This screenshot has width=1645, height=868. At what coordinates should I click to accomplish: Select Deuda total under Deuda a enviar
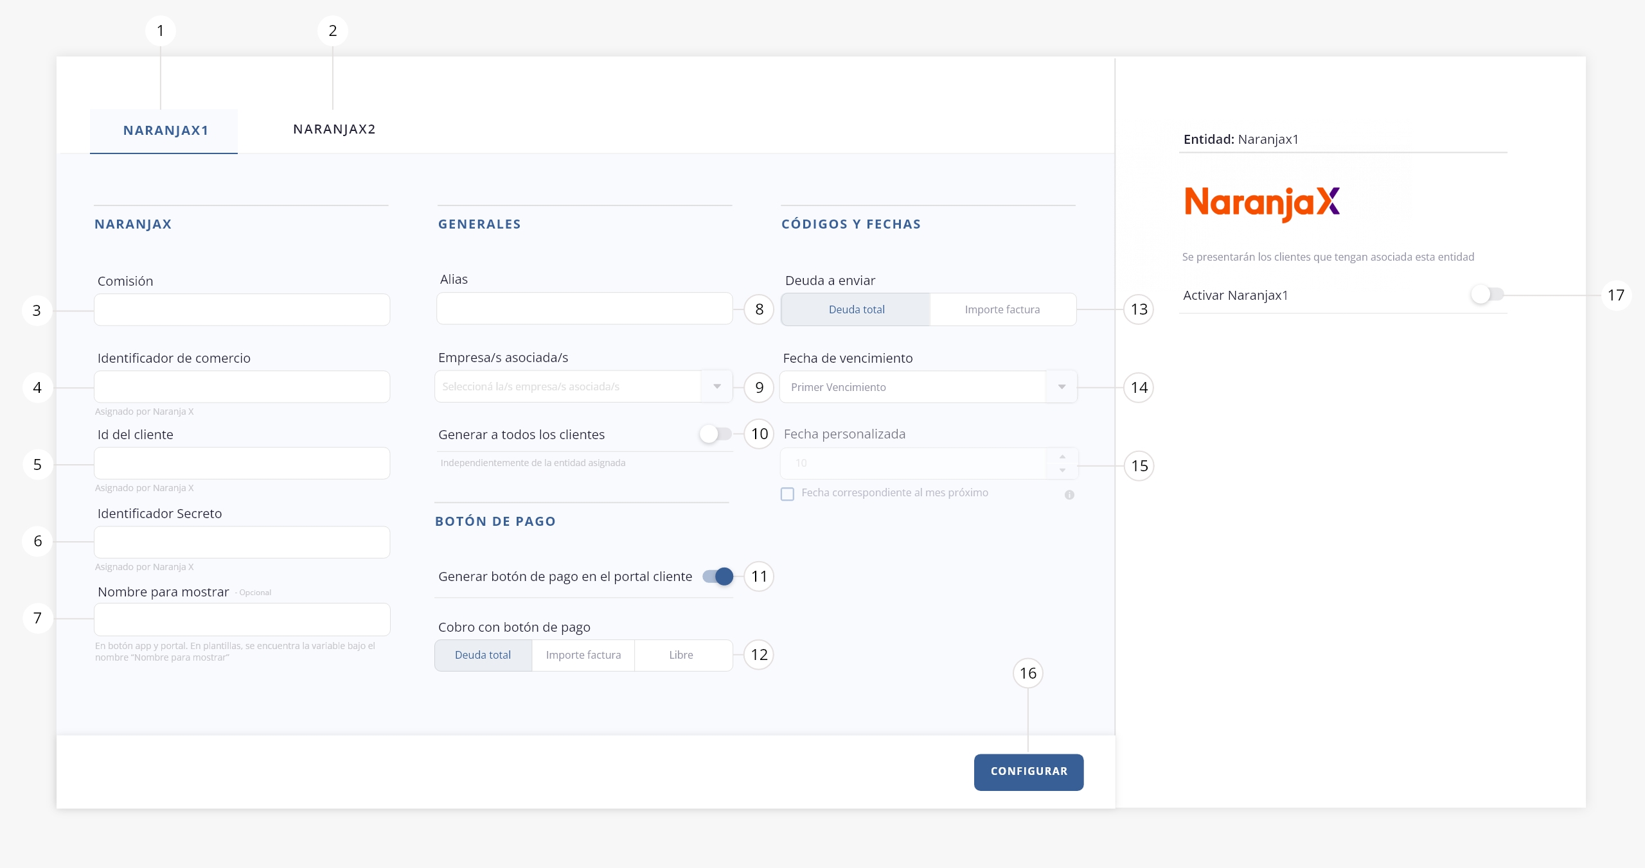pyautogui.click(x=856, y=309)
